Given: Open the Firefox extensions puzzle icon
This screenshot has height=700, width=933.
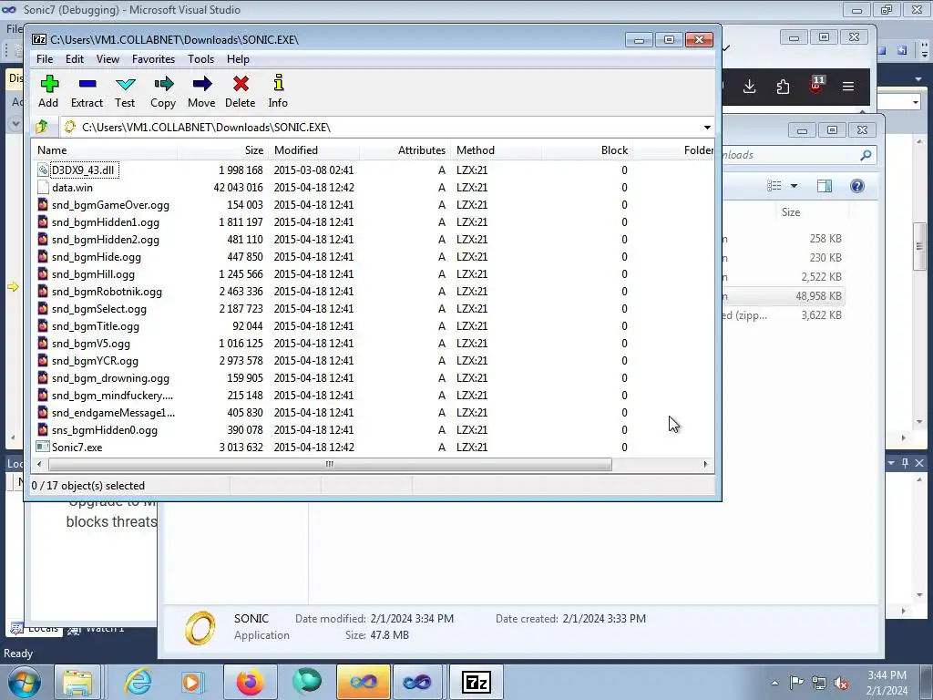Looking at the screenshot, I should pos(783,87).
